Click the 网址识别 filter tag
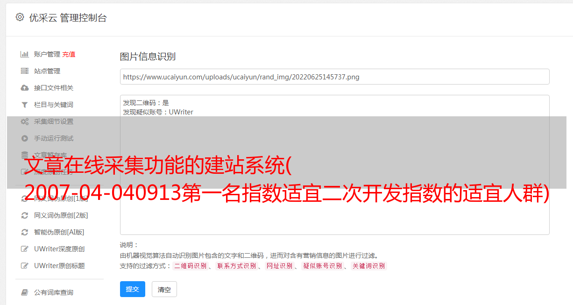This screenshot has width=573, height=305. 280,266
